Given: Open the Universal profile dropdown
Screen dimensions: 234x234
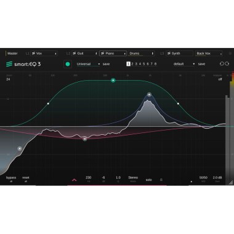Looking at the screenshot, I should (x=88, y=64).
